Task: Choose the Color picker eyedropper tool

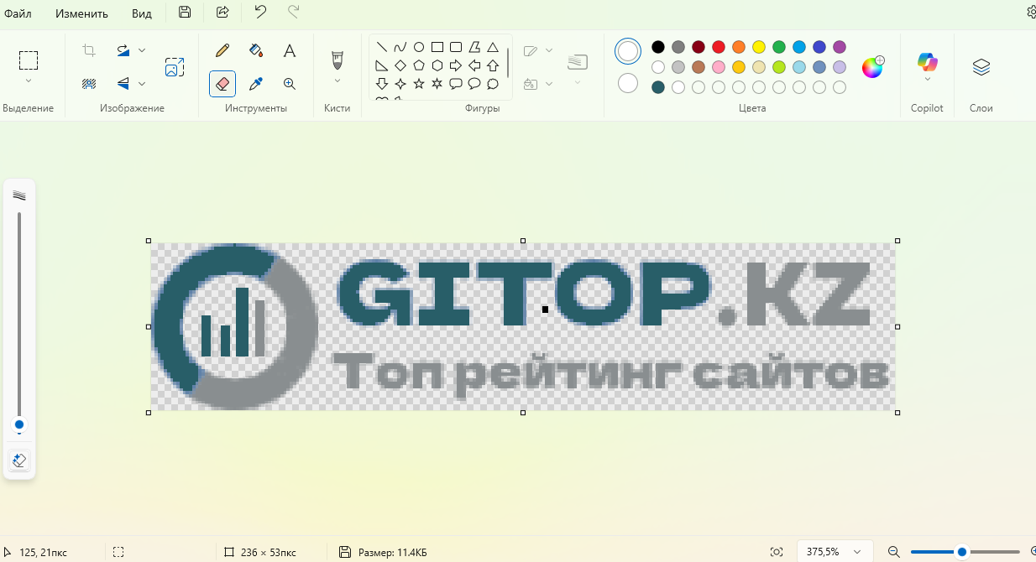Action: (256, 84)
